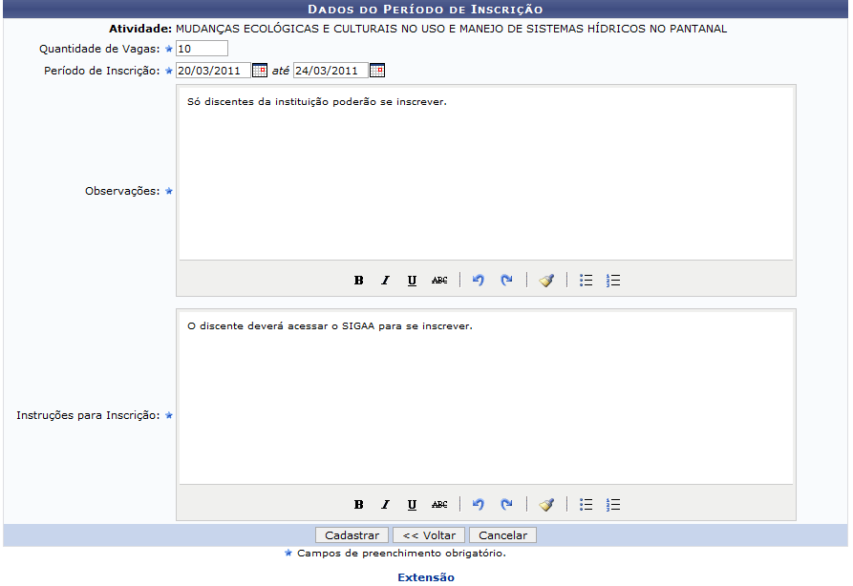Clean formatting in Observações editor

pyautogui.click(x=546, y=281)
